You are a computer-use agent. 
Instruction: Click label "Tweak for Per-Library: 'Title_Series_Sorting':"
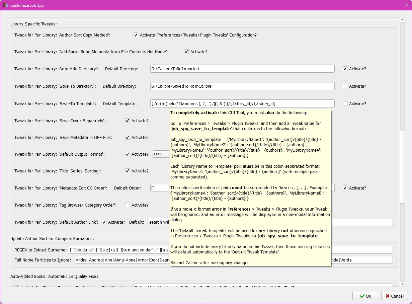coord(58,171)
